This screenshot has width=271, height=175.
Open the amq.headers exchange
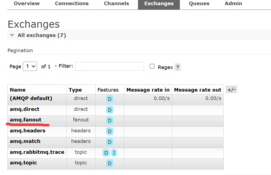click(x=28, y=131)
